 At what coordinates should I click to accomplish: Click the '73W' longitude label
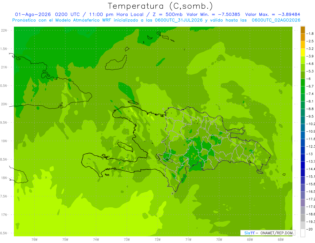pos(127,240)
